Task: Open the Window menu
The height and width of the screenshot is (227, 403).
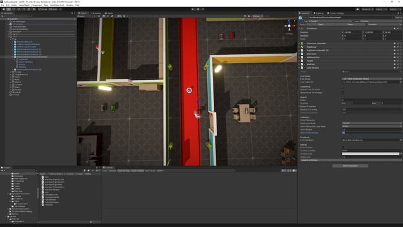Action: point(70,5)
